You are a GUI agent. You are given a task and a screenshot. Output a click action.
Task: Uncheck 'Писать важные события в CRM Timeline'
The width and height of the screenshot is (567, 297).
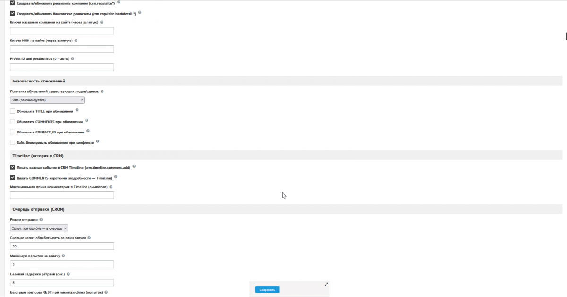pos(13,167)
